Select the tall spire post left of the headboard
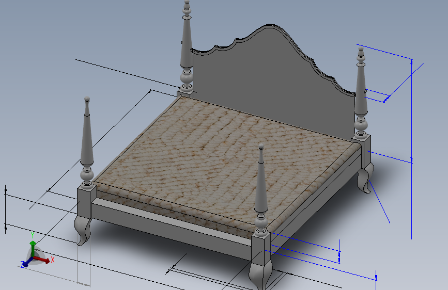 [187, 46]
